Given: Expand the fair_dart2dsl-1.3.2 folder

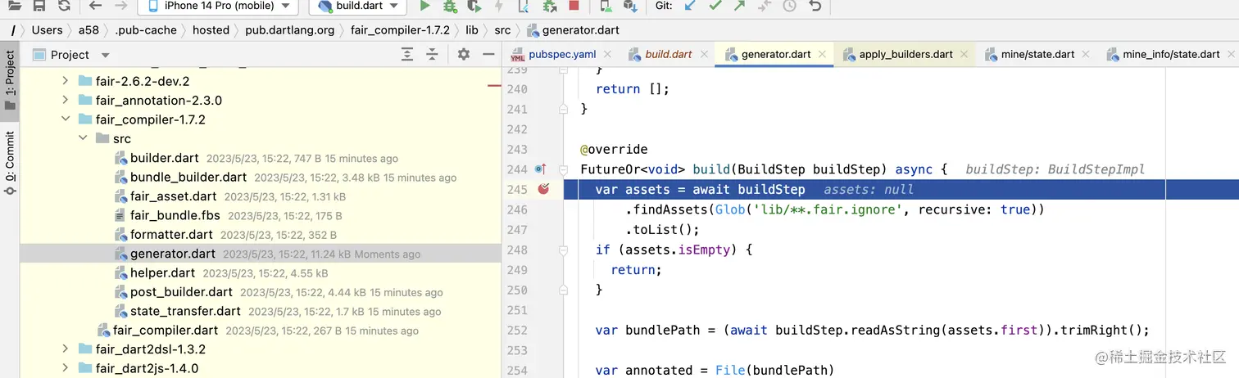Looking at the screenshot, I should 66,349.
